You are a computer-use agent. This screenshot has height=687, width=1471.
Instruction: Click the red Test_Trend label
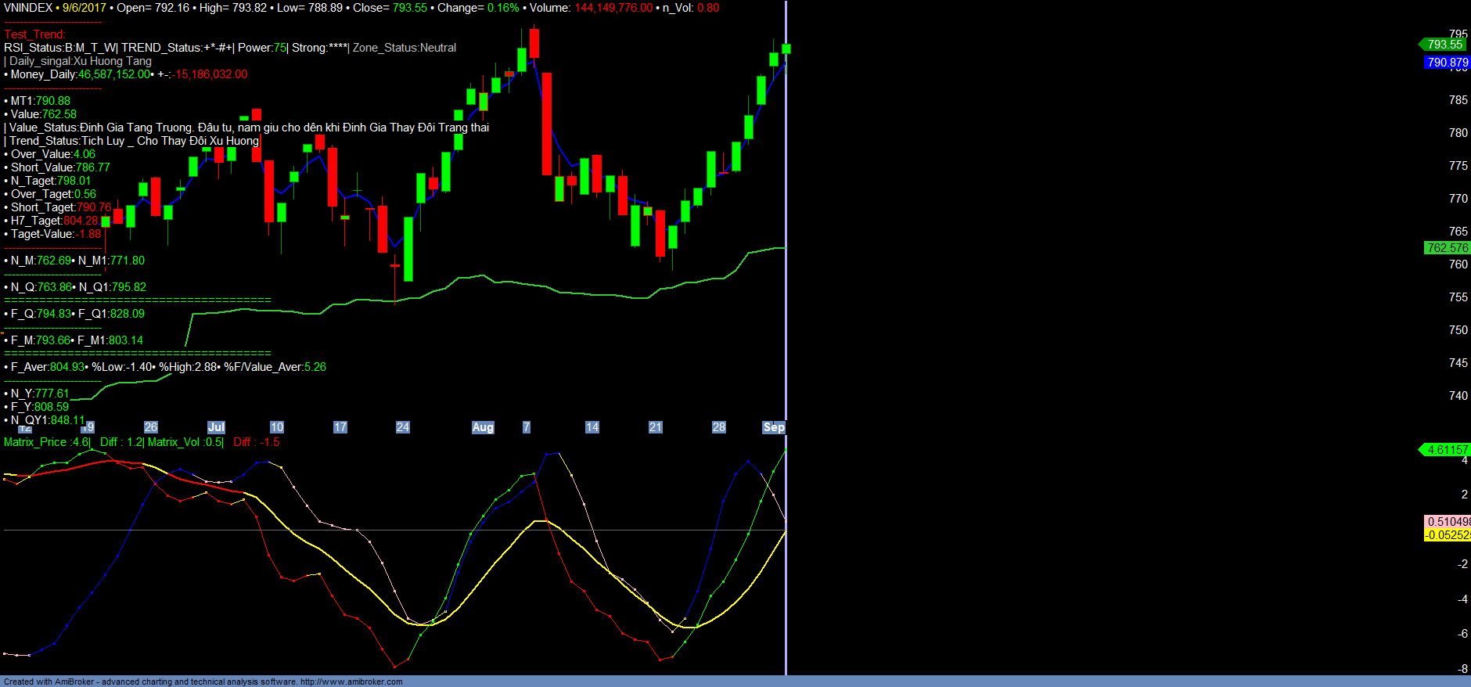[x=34, y=34]
